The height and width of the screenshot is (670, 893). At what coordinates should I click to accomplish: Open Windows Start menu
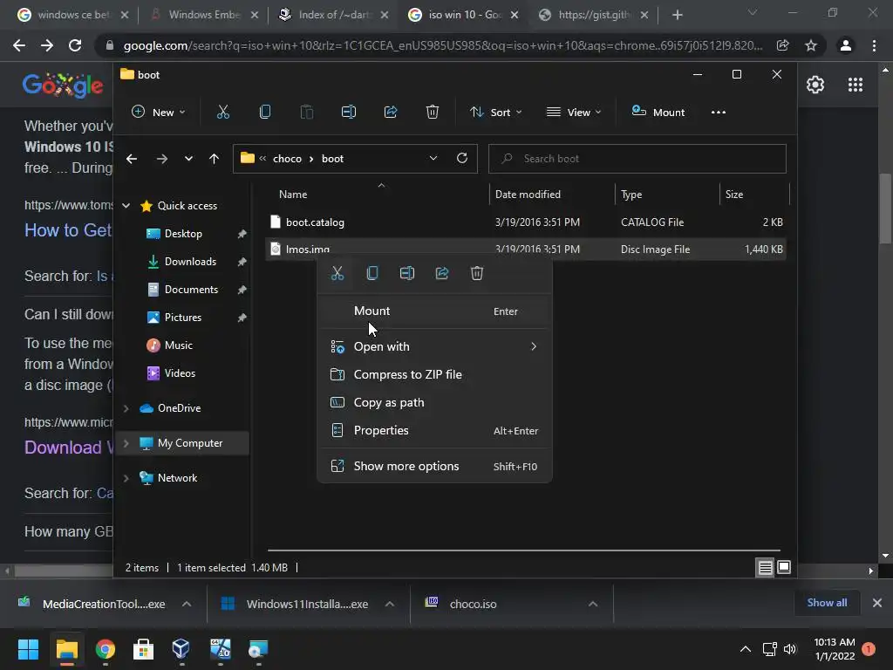tap(28, 649)
